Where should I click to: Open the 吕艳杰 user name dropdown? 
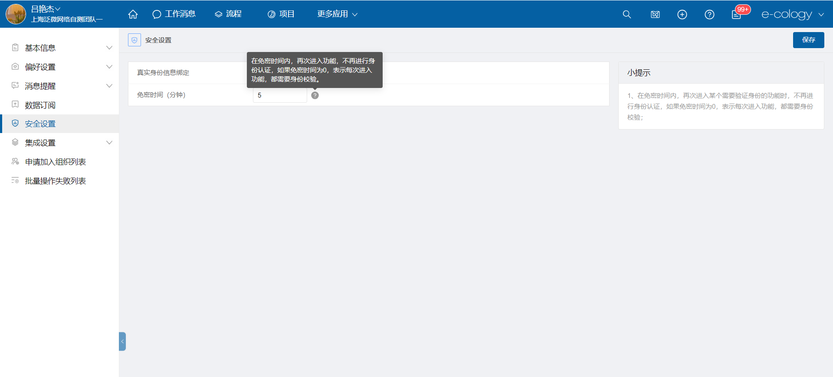coord(46,9)
